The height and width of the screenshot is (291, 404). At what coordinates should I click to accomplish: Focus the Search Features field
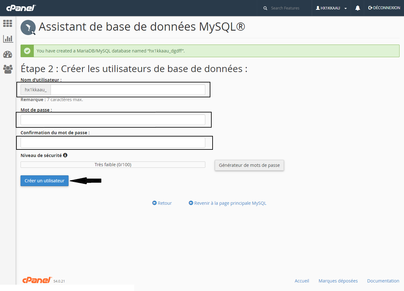(285, 8)
